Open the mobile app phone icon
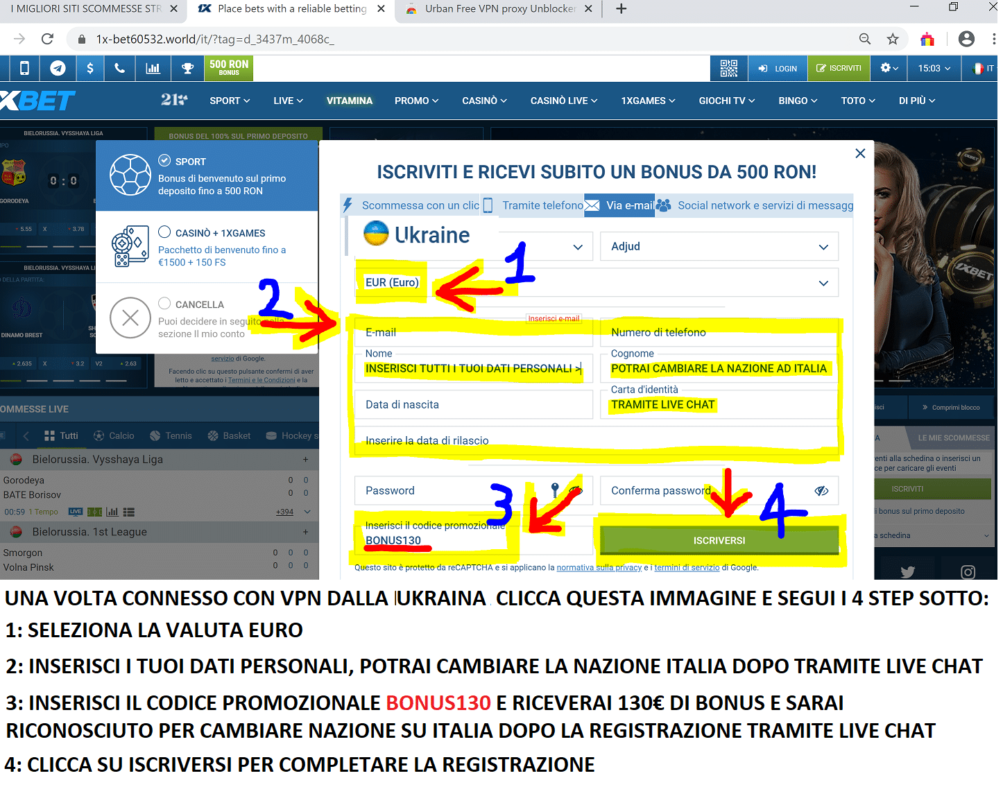This screenshot has width=1003, height=787. [x=24, y=69]
